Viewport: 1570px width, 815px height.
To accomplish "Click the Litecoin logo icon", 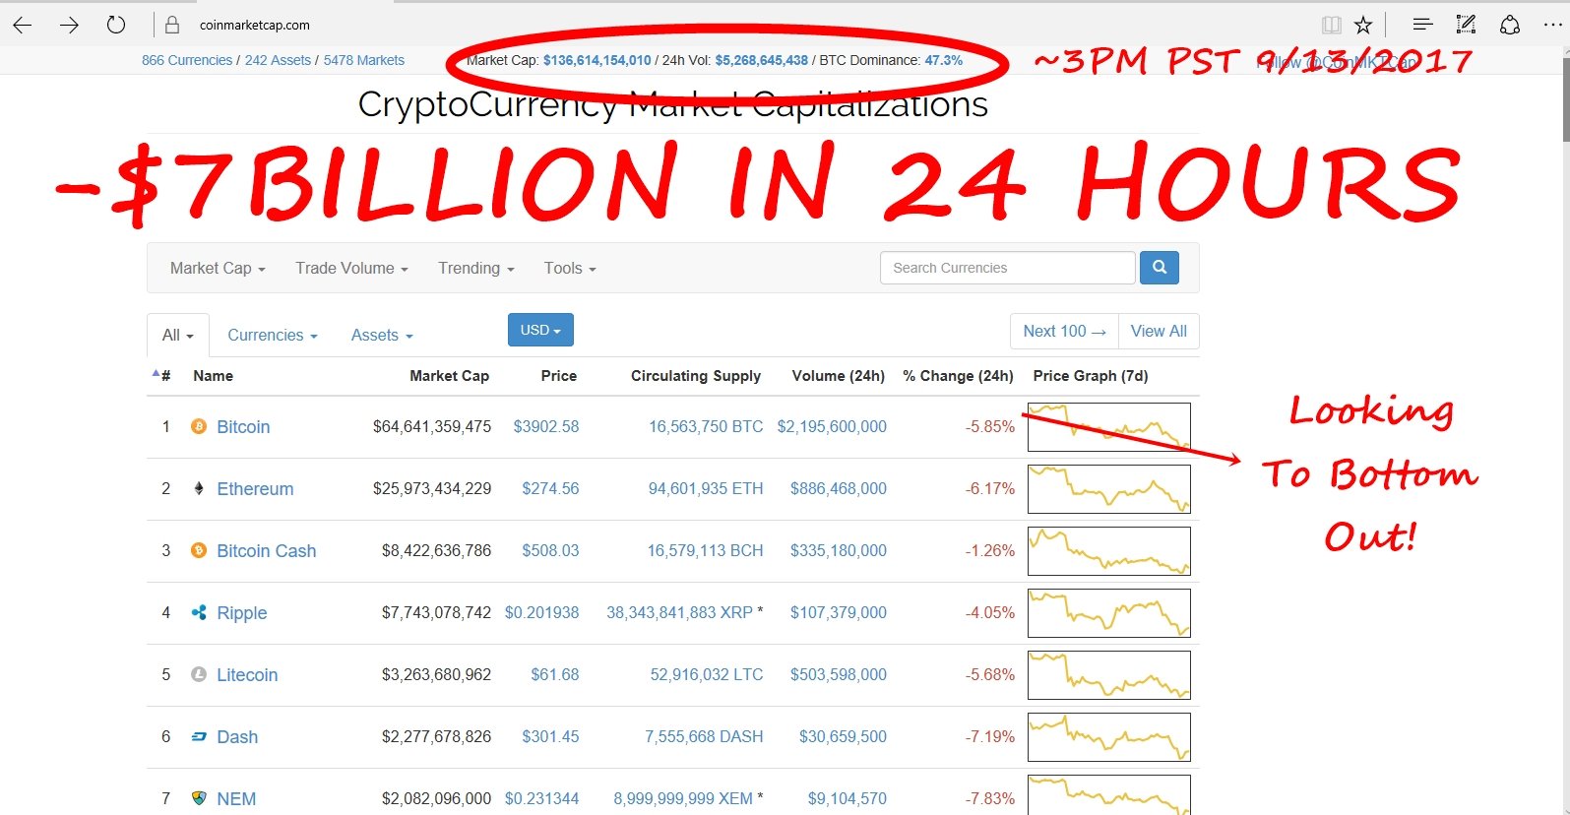I will point(199,674).
